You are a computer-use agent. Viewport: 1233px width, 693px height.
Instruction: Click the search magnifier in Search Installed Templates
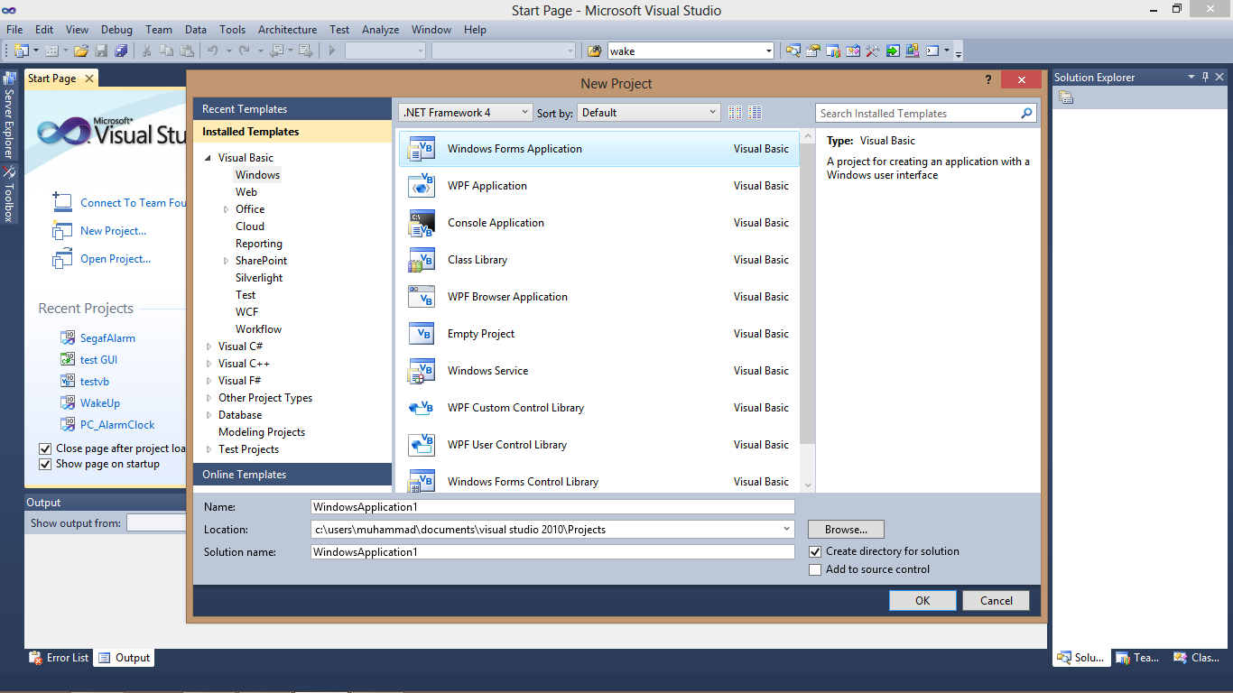click(x=1026, y=114)
